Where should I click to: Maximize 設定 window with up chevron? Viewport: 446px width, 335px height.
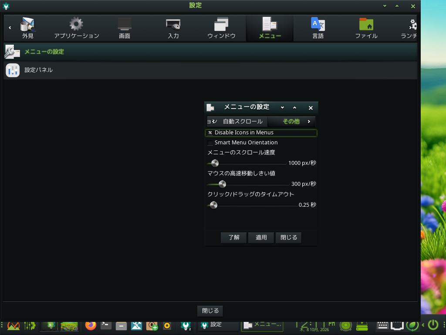coord(397,6)
